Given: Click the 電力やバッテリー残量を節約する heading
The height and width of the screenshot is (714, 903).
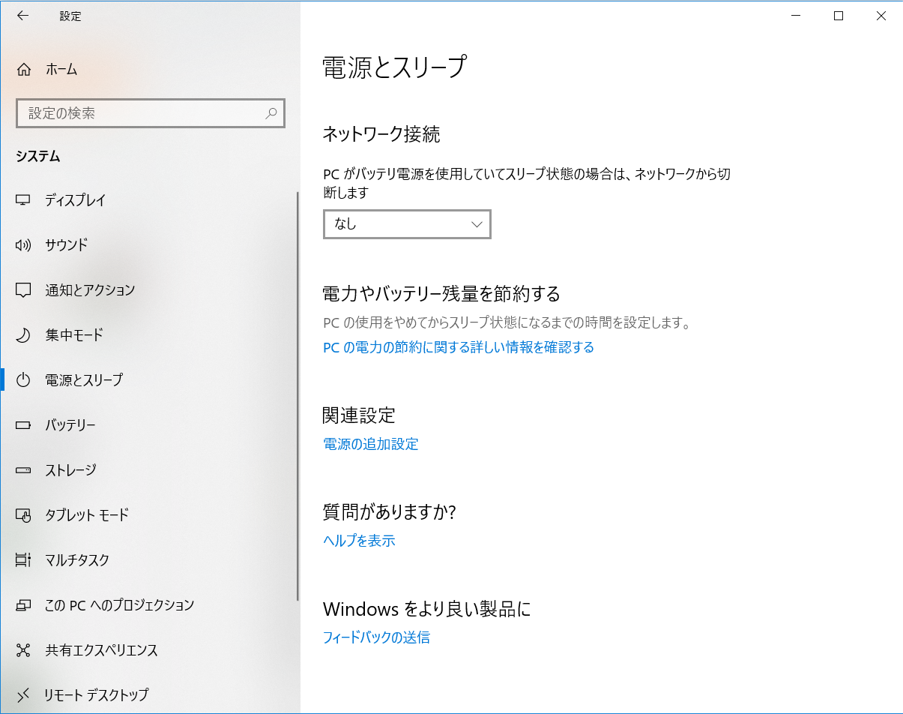Looking at the screenshot, I should [441, 292].
